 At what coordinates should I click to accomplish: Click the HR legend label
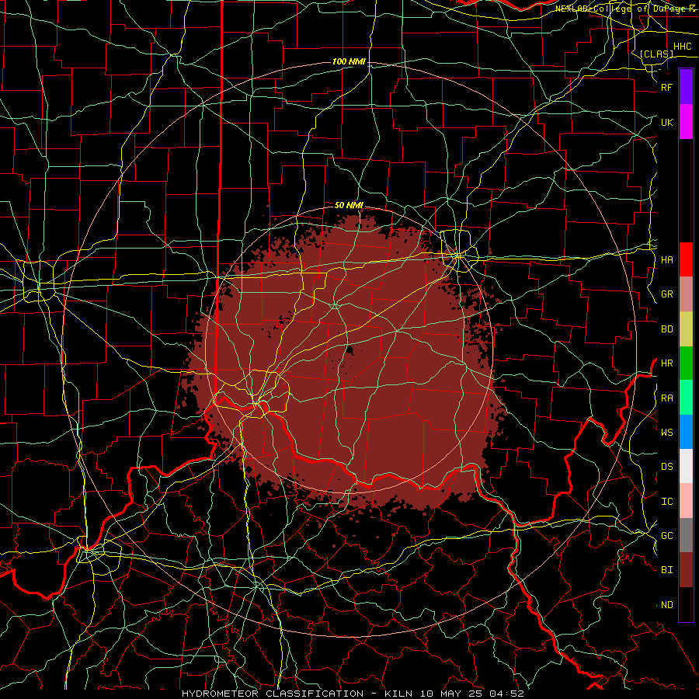click(667, 363)
